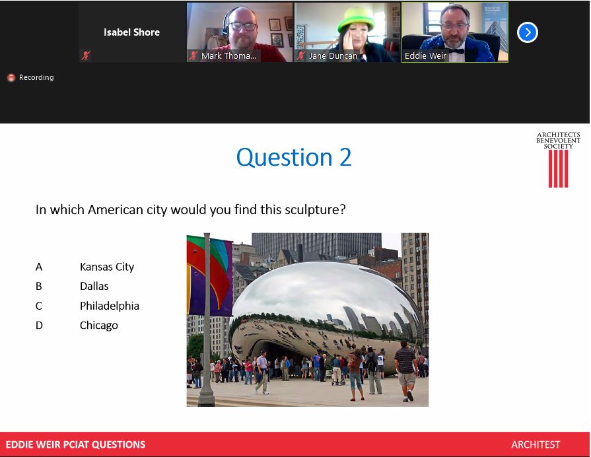Click option letter A
The height and width of the screenshot is (457, 591).
point(39,267)
